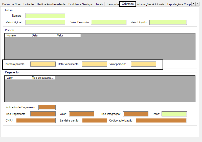The image size is (202, 142).
Task: Focus the Tipo Pagamento field
Action: pyautogui.click(x=43, y=114)
